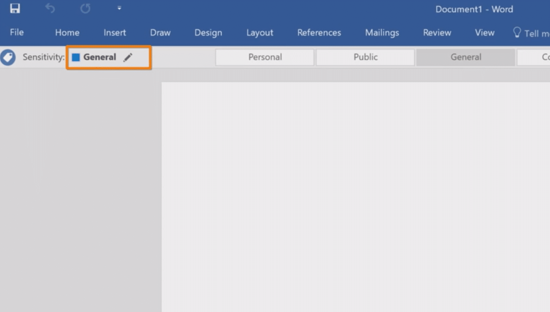Click the Save floppy disk icon
Screen dimensions: 550x312
pyautogui.click(x=15, y=8)
